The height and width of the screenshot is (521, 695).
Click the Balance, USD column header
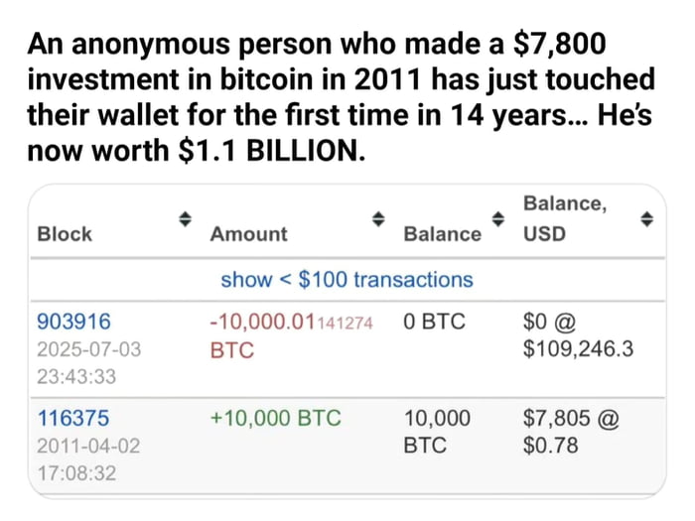[564, 218]
